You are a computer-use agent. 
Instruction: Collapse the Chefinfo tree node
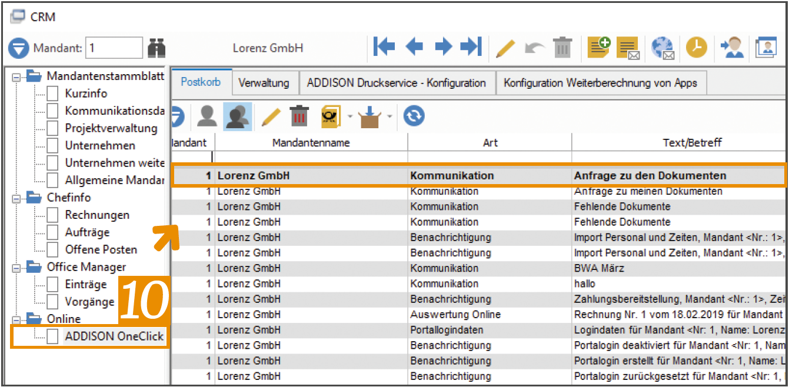(x=16, y=198)
